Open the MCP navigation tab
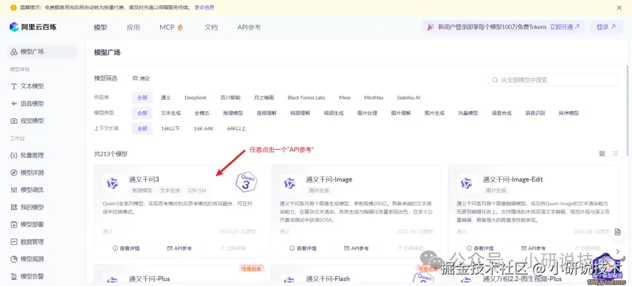632x286 pixels. 171,27
